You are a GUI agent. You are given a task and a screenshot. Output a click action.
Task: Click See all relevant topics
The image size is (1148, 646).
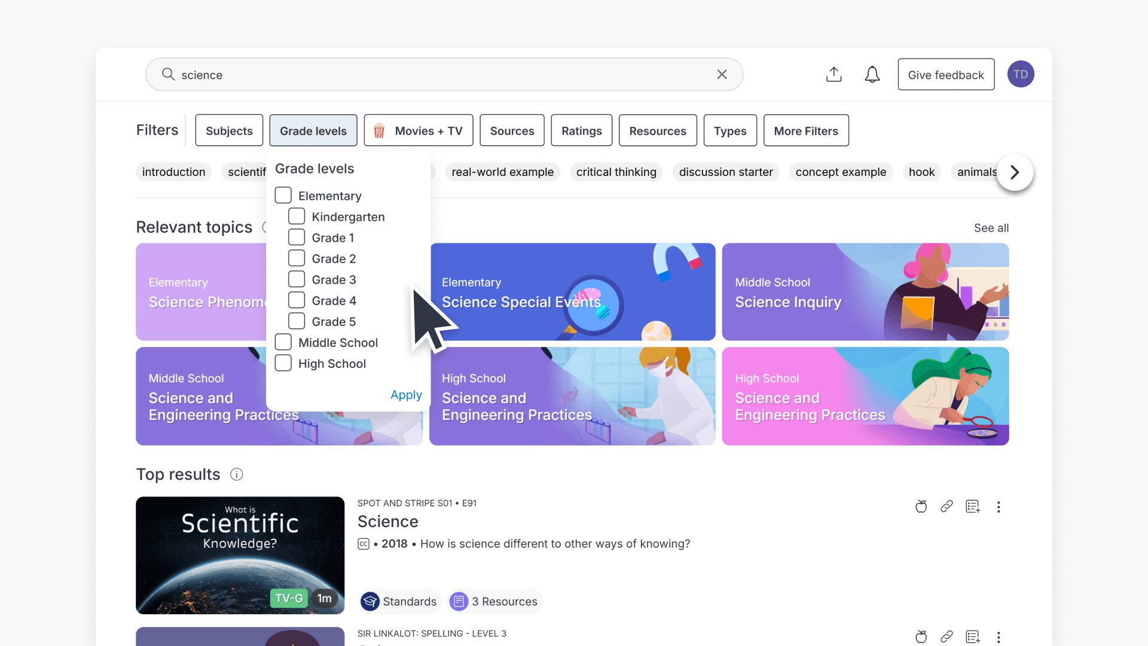coord(991,227)
